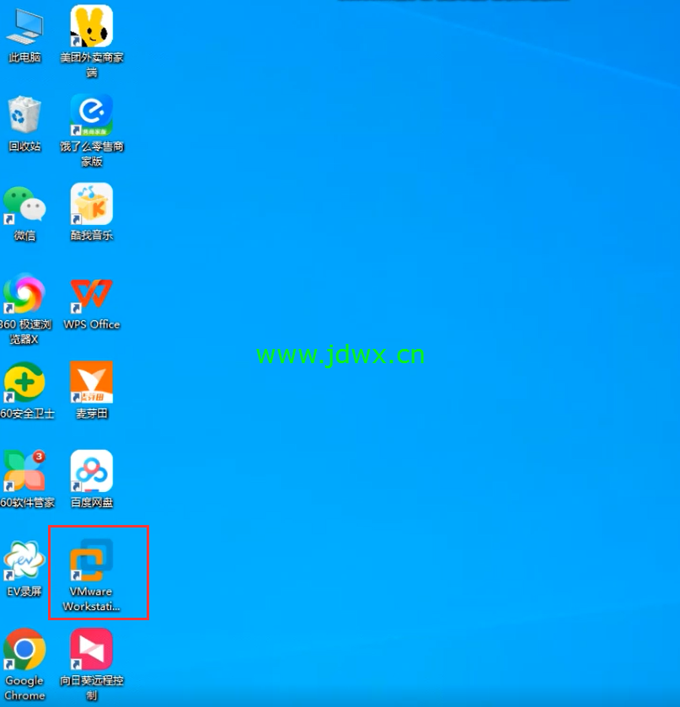Select the 此电脑 desktop icon
The image size is (680, 707).
(x=24, y=26)
